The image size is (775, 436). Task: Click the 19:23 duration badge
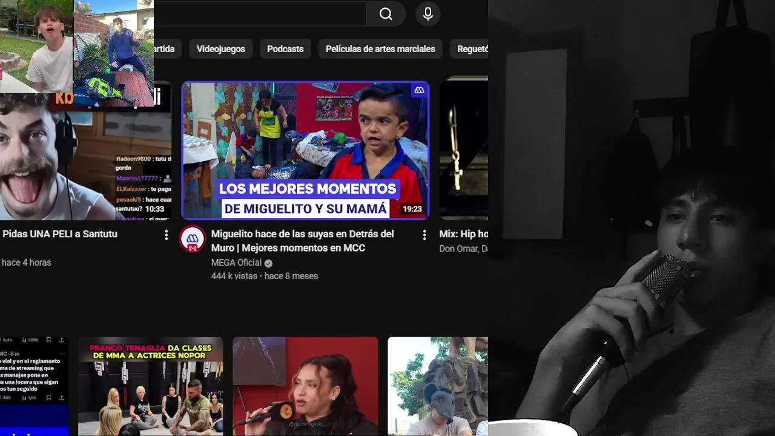click(412, 209)
